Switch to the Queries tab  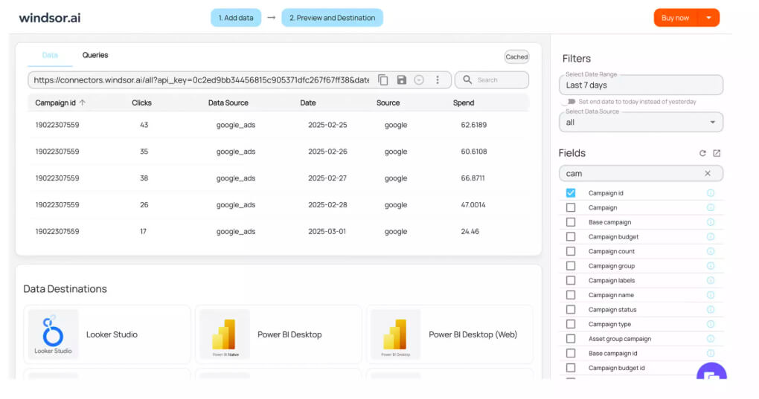tap(95, 55)
